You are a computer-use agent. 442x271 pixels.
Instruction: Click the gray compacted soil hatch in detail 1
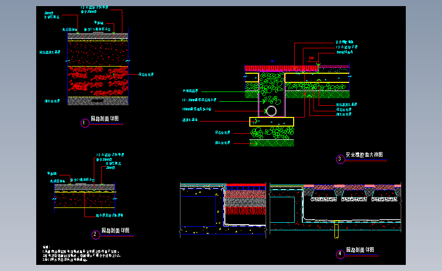click(98, 101)
